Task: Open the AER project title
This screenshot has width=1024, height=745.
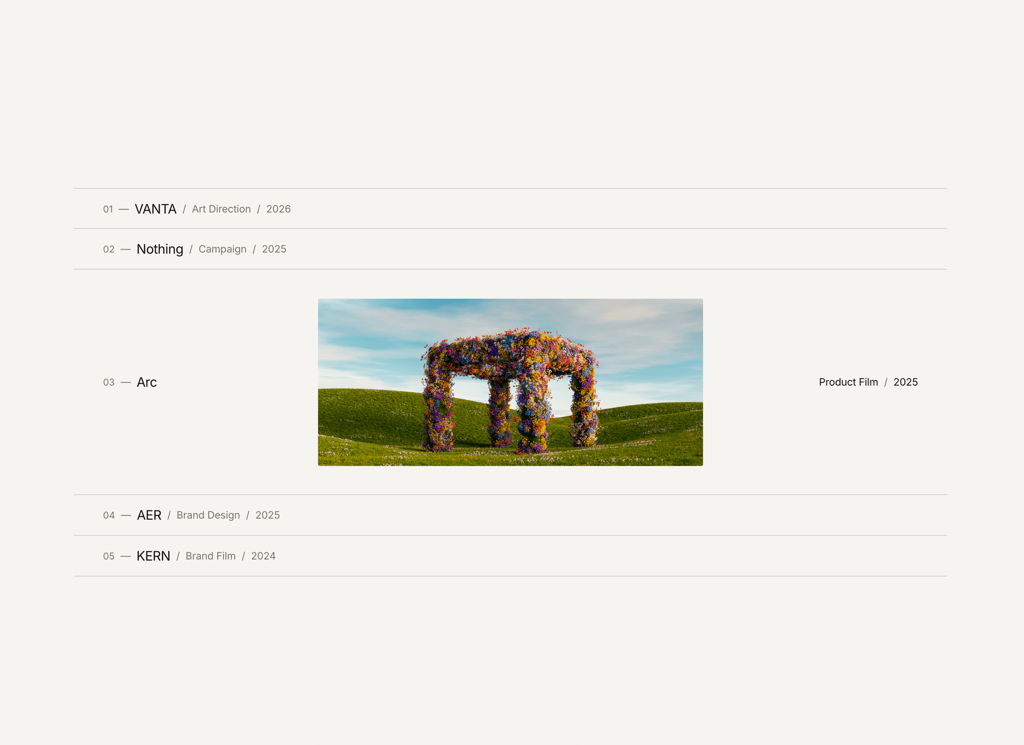Action: coord(149,515)
